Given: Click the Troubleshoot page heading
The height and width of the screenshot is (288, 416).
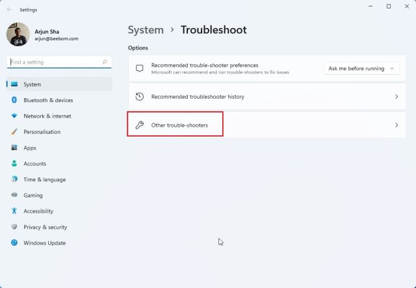Looking at the screenshot, I should [214, 30].
